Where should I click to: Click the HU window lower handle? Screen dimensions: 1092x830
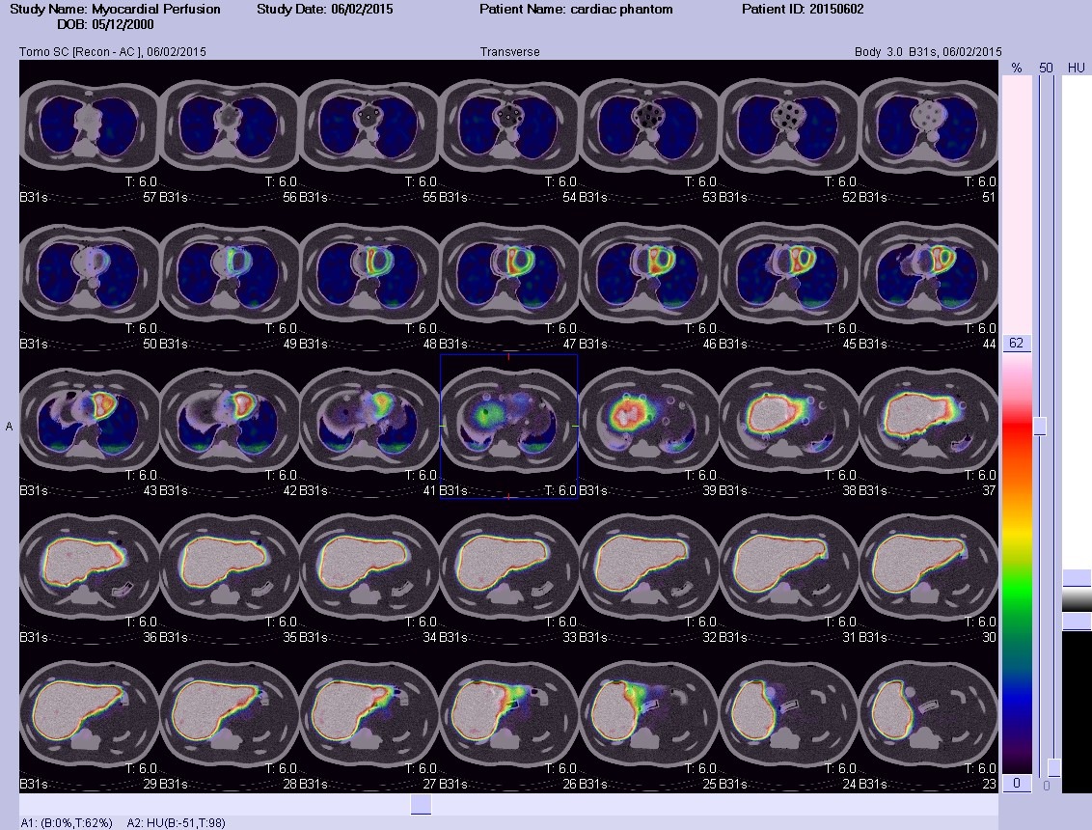[x=1077, y=621]
